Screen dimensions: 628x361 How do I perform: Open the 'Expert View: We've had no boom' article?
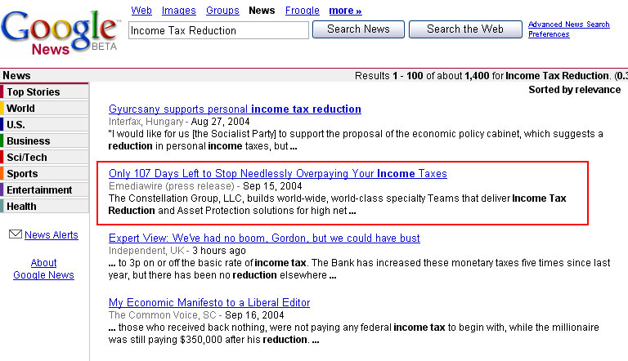pos(264,238)
